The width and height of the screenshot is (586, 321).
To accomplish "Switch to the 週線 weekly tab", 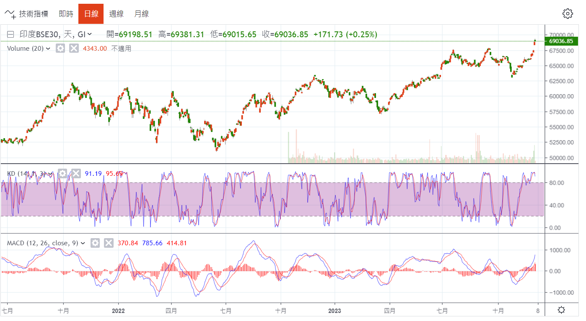I will [x=116, y=14].
